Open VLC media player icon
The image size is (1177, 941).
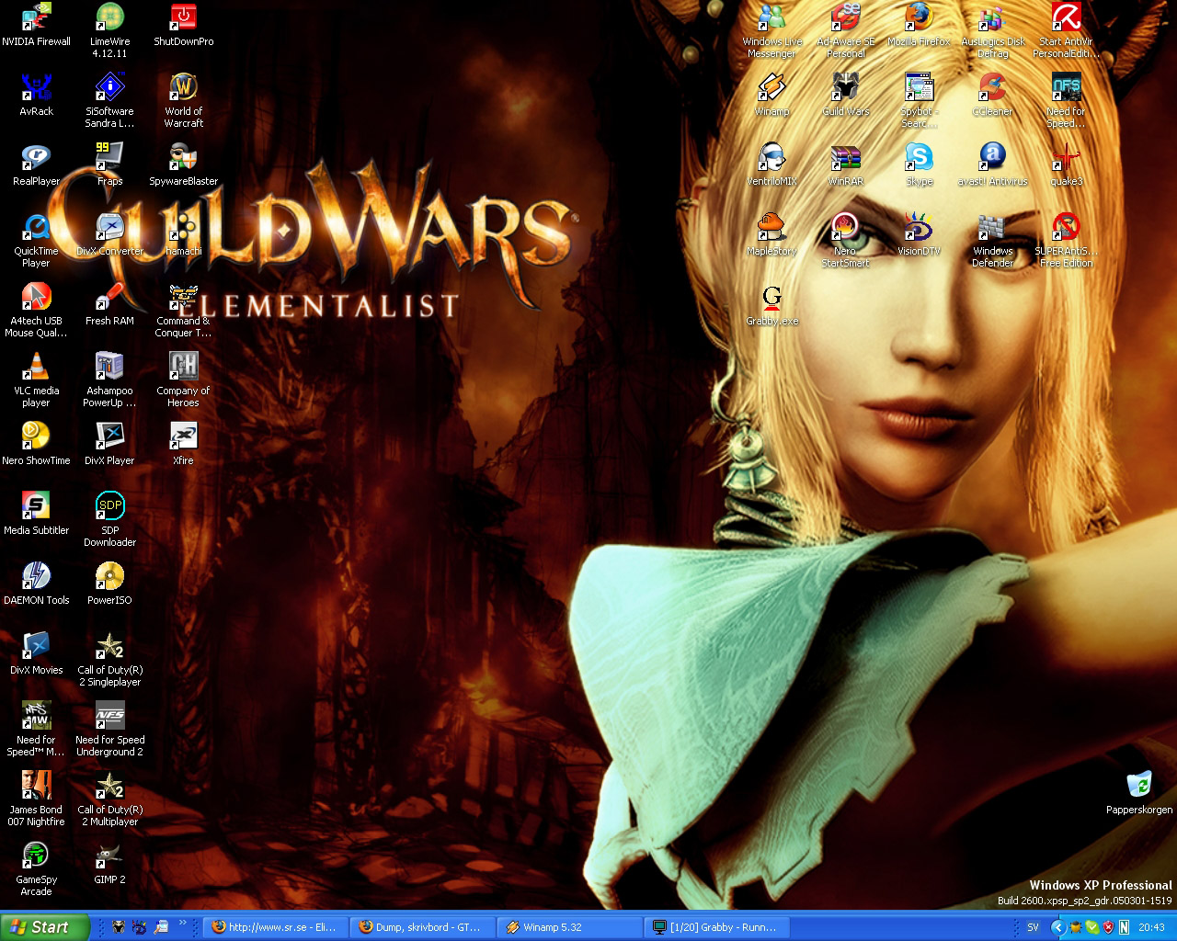36,380
